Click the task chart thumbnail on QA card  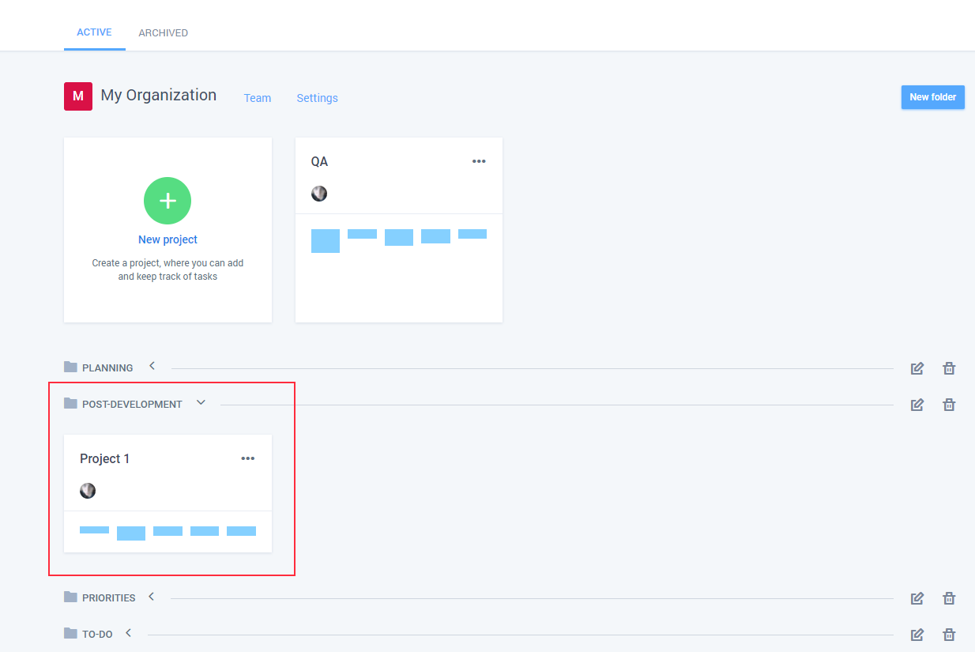tap(399, 240)
